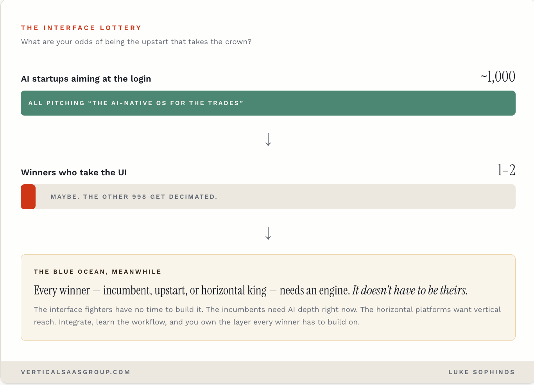Click 'AI startups aiming at the login' label
The width and height of the screenshot is (534, 385).
pyautogui.click(x=86, y=79)
